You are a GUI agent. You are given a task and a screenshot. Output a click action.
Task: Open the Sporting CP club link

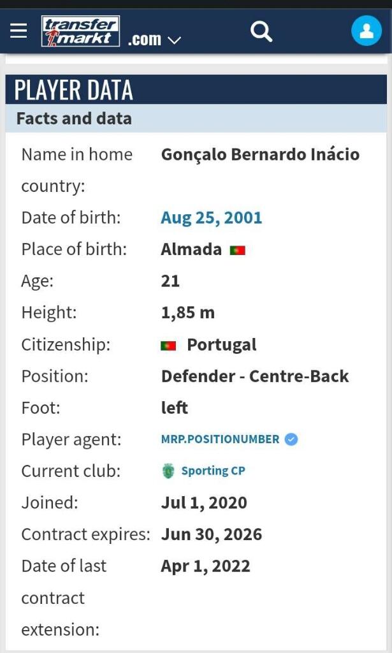tap(213, 471)
